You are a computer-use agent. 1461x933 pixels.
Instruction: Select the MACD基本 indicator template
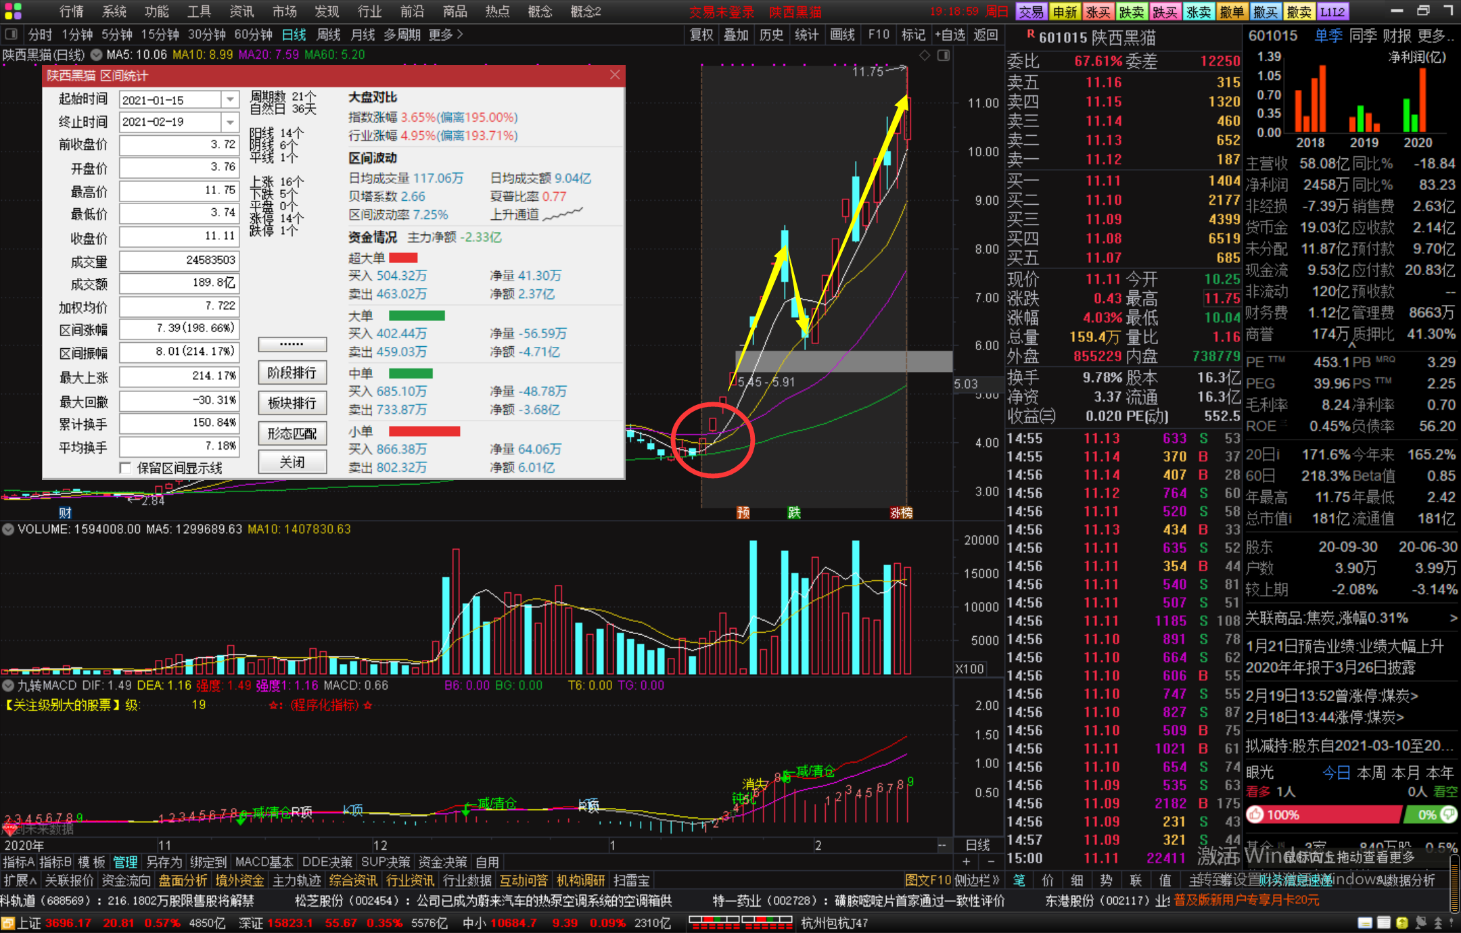pyautogui.click(x=264, y=862)
